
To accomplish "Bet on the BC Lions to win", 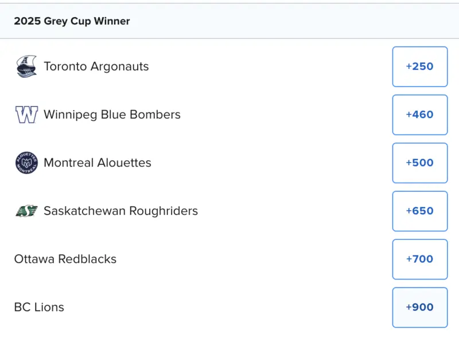I will (x=419, y=307).
